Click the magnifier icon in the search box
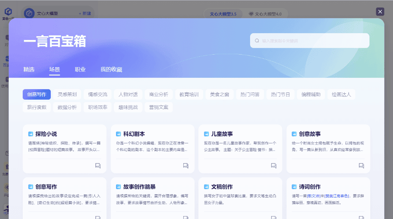 257,41
